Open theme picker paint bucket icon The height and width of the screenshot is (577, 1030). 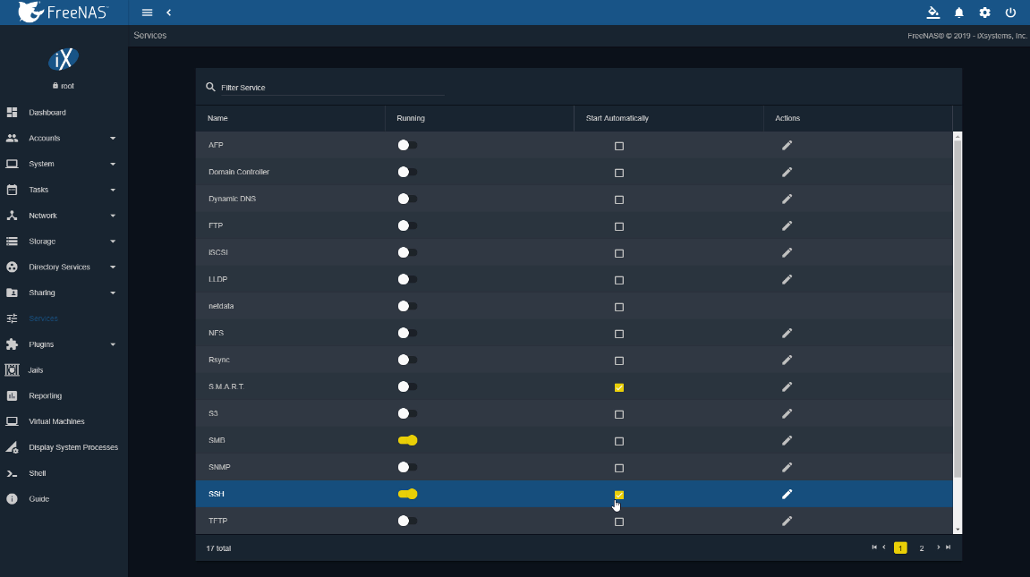[x=932, y=13]
